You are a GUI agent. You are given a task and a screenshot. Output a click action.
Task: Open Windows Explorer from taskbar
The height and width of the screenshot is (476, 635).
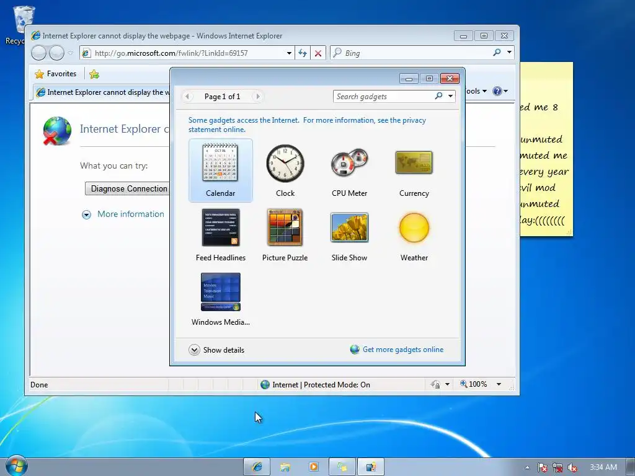[285, 467]
